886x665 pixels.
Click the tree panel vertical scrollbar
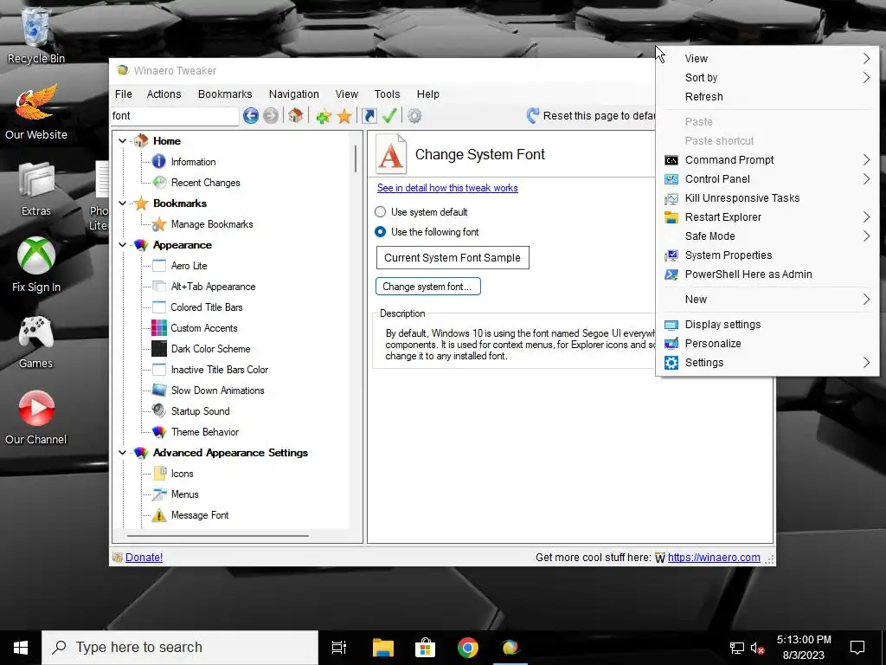coord(356,158)
